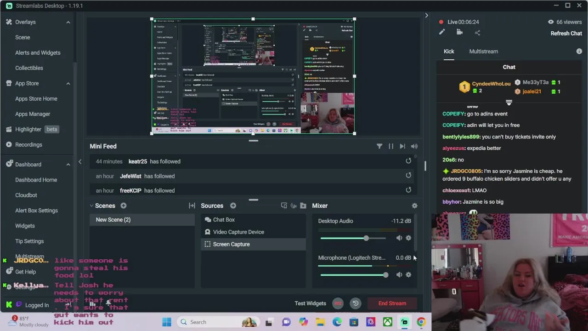This screenshot has width=588, height=331.
Task: Toggle Studio Mode icon in Sources header
Action: pos(284,205)
